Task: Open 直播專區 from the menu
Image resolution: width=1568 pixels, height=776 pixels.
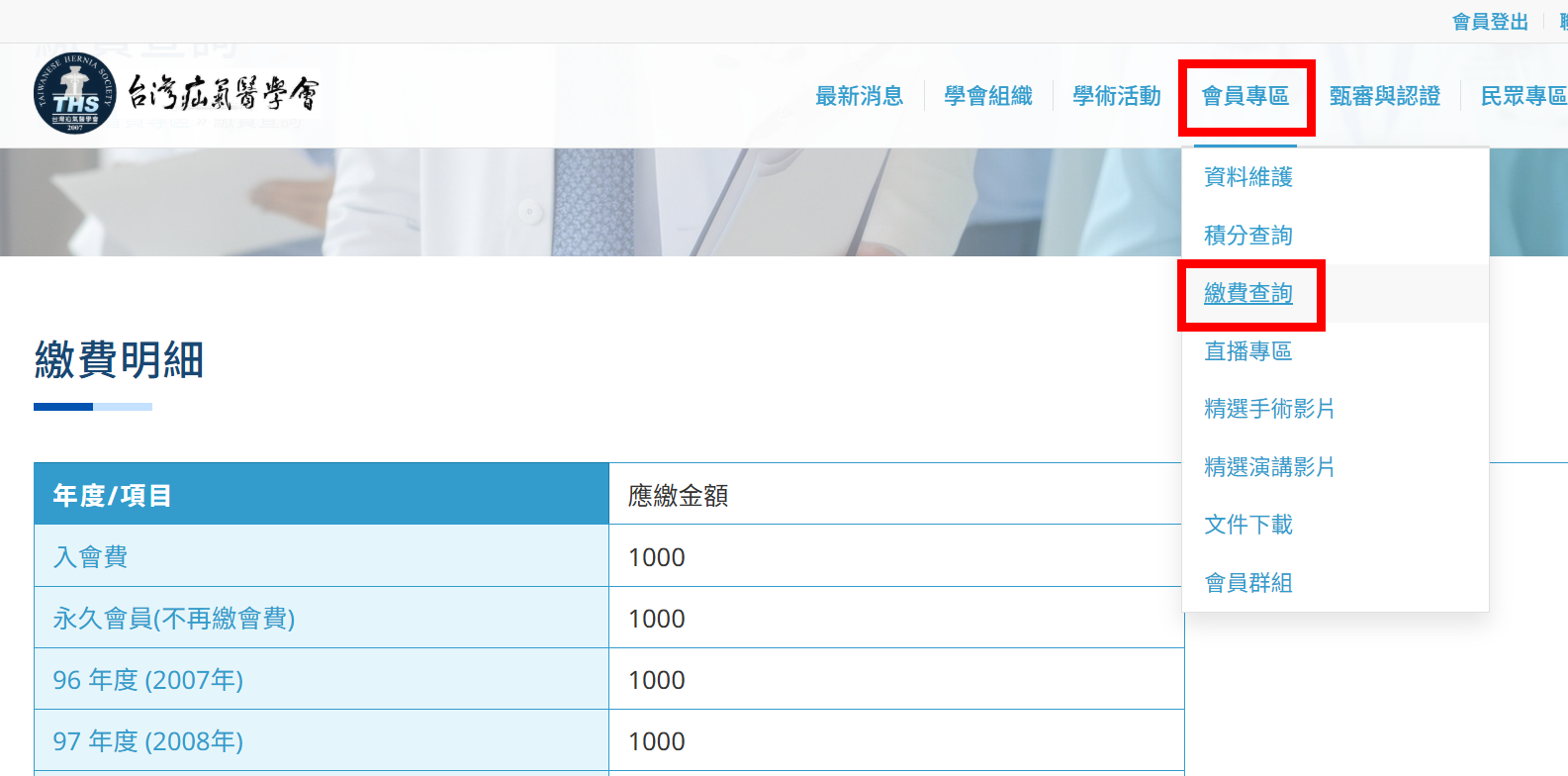Action: click(1247, 351)
